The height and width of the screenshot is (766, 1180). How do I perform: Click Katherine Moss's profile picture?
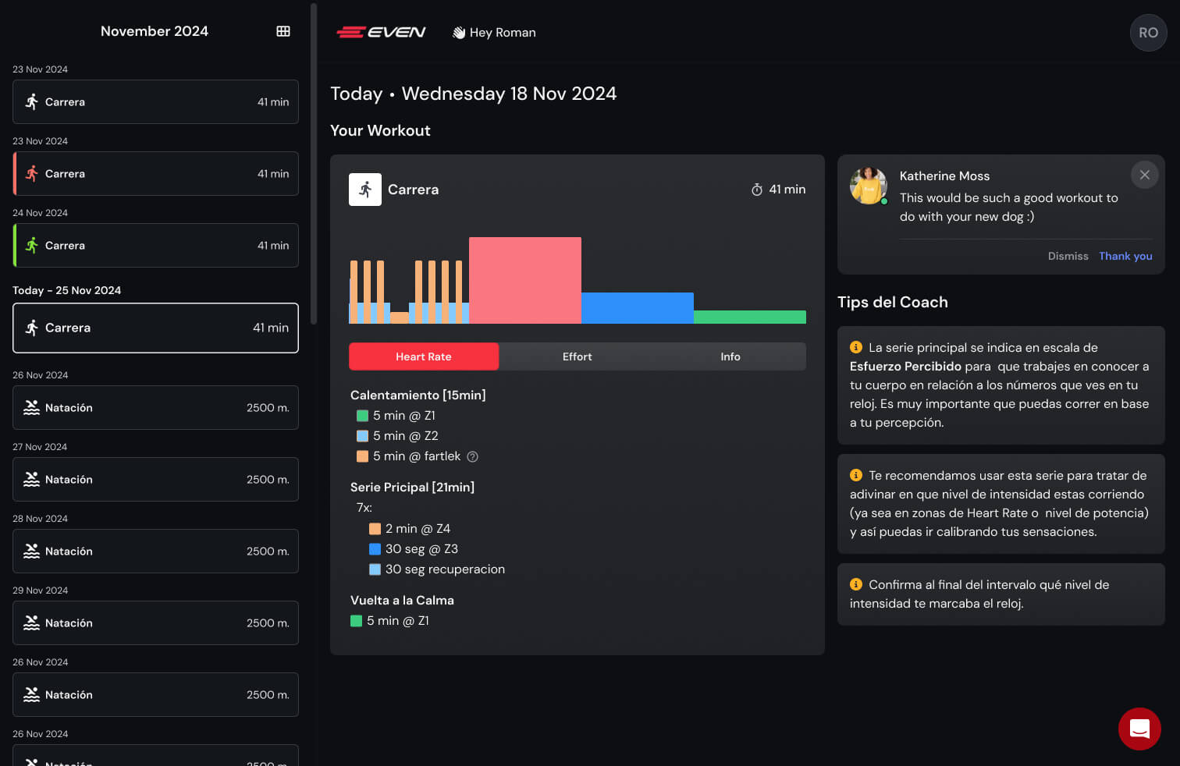(868, 186)
